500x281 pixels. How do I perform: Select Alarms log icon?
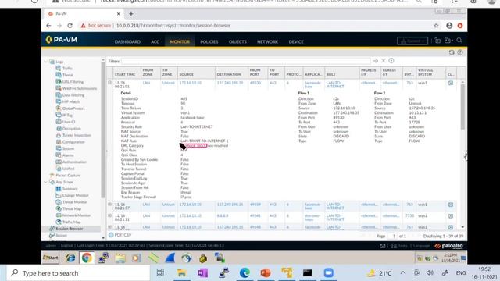59,155
